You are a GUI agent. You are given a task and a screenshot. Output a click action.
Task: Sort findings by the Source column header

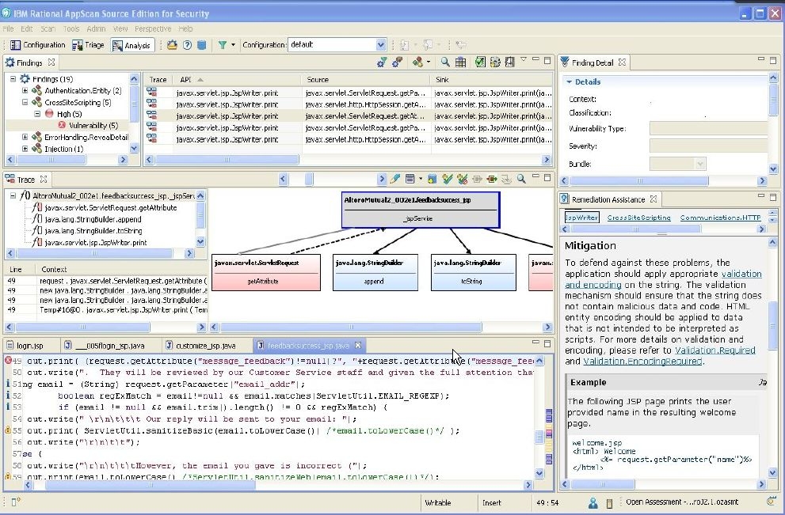(x=365, y=79)
